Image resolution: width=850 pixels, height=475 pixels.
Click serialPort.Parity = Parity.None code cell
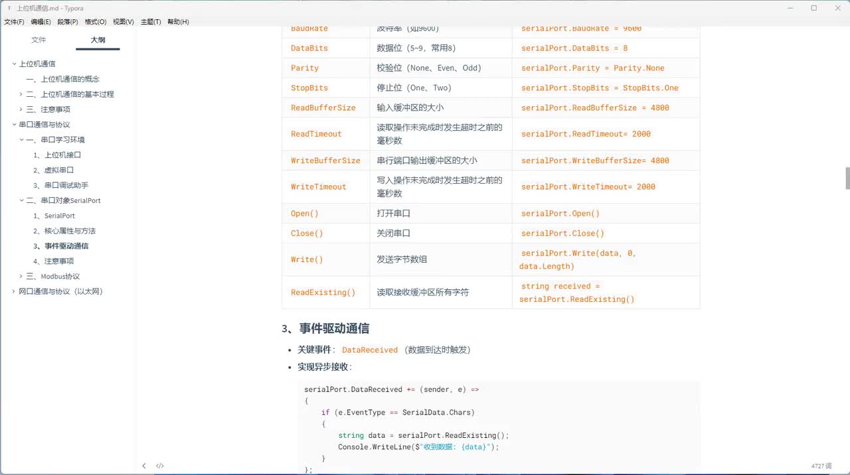(606, 68)
